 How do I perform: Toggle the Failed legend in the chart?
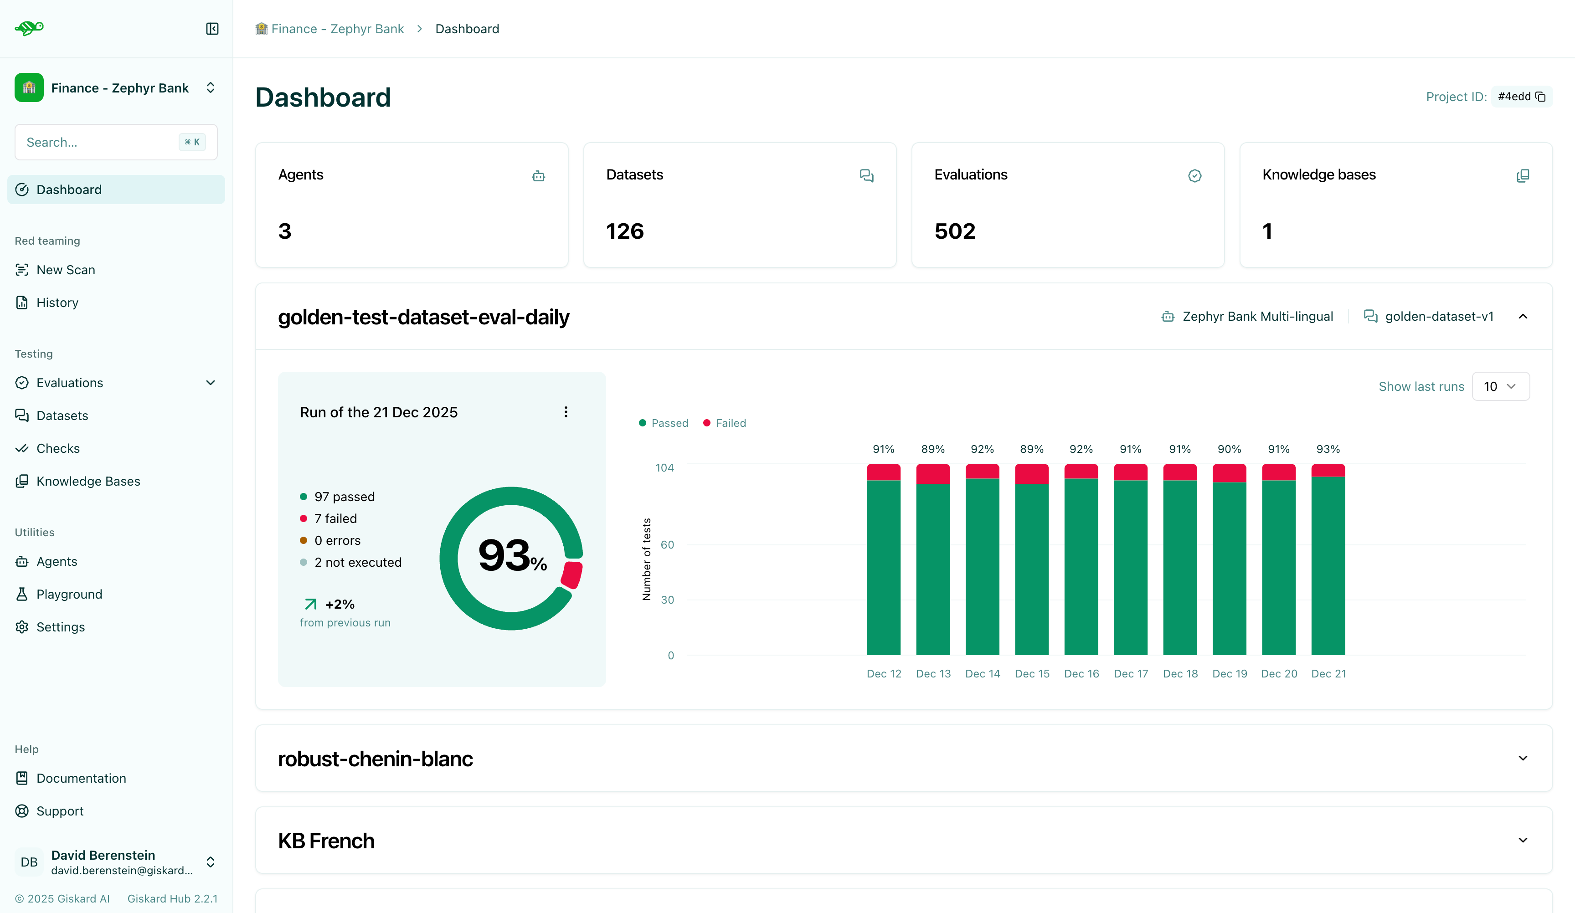pos(724,423)
